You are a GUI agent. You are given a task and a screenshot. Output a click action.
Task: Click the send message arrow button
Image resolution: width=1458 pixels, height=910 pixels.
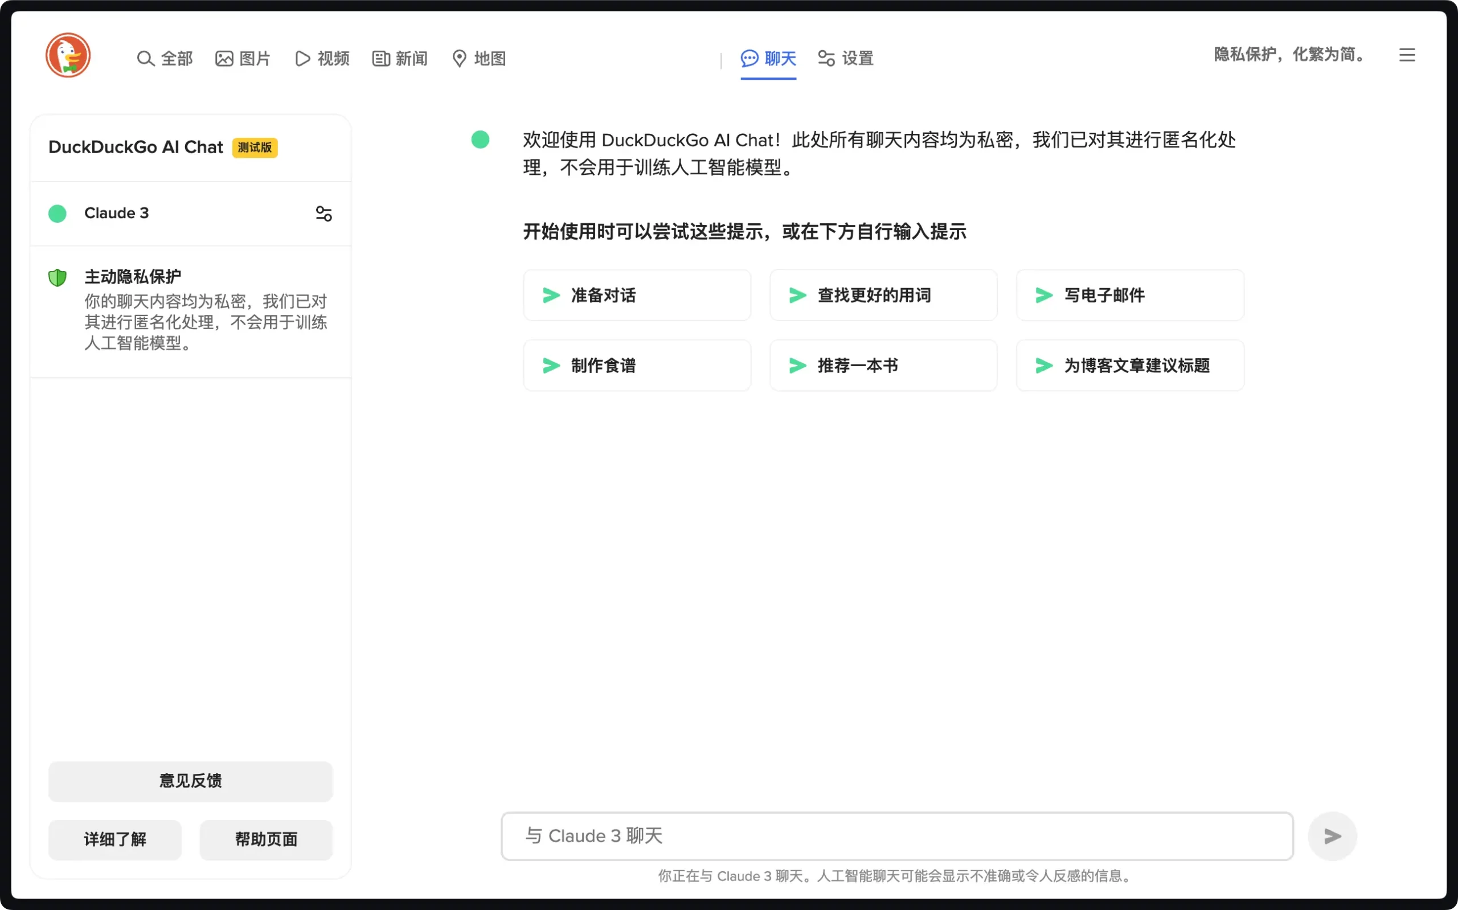click(1332, 836)
